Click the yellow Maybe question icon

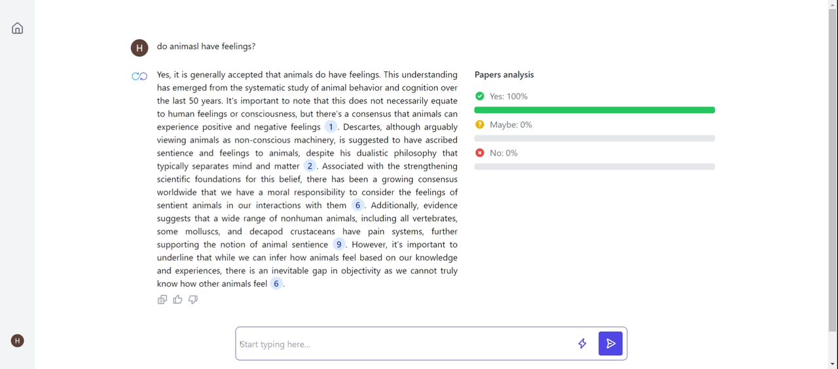pyautogui.click(x=480, y=124)
